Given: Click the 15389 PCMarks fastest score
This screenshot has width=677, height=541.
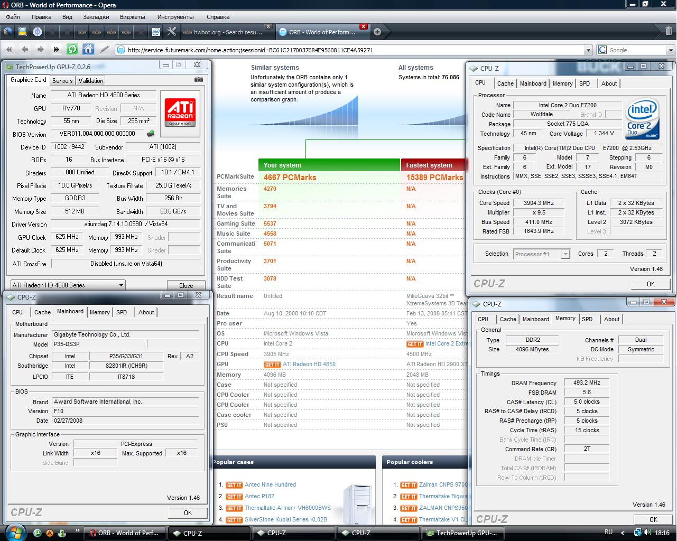Looking at the screenshot, I should (x=434, y=178).
